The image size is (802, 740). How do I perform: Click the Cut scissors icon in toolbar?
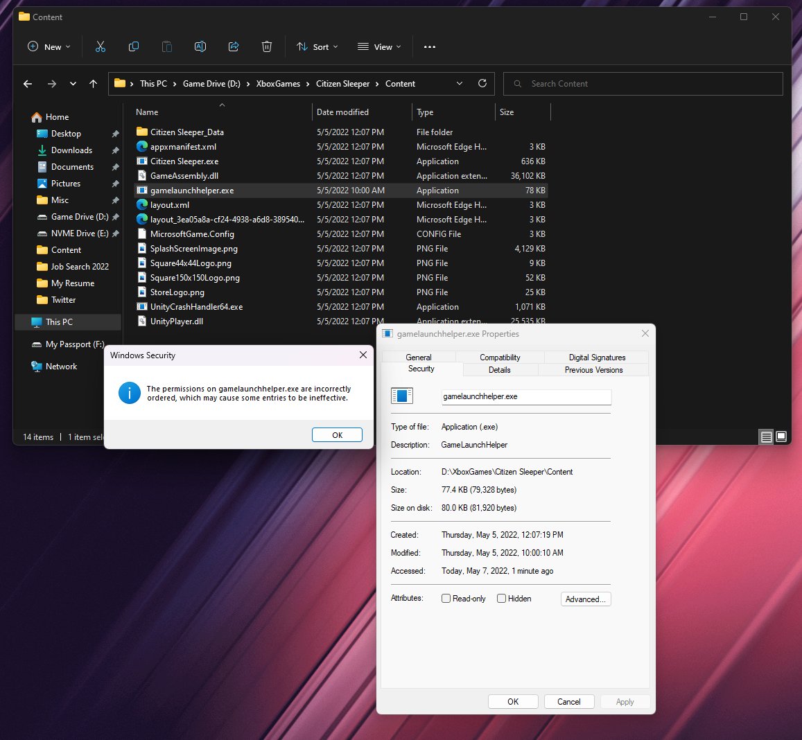[101, 46]
